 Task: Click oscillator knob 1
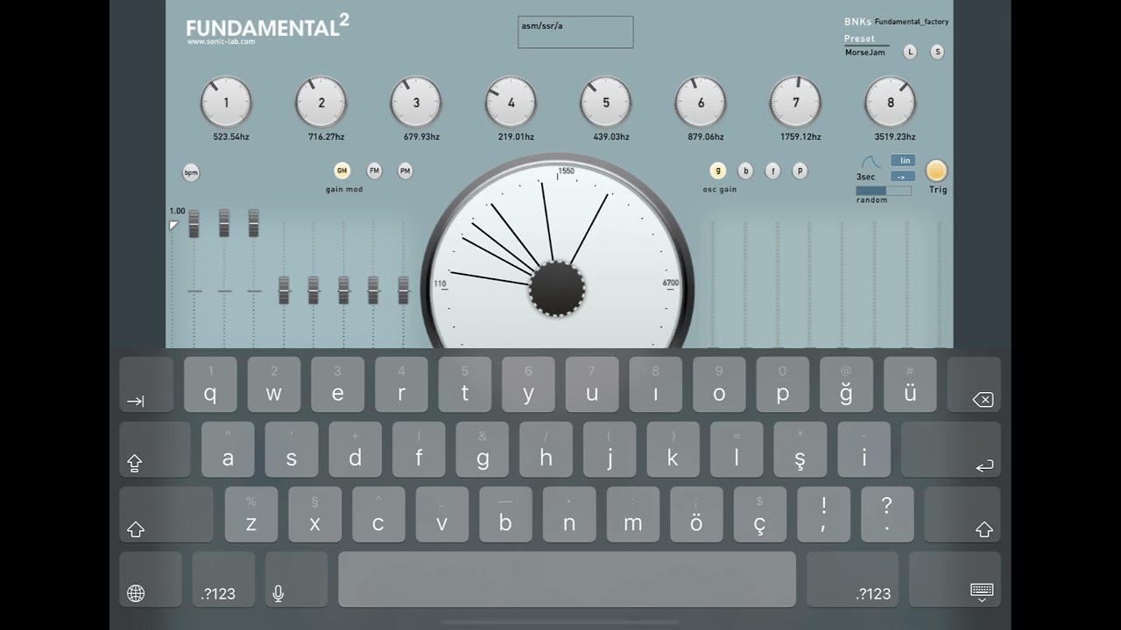(x=226, y=102)
